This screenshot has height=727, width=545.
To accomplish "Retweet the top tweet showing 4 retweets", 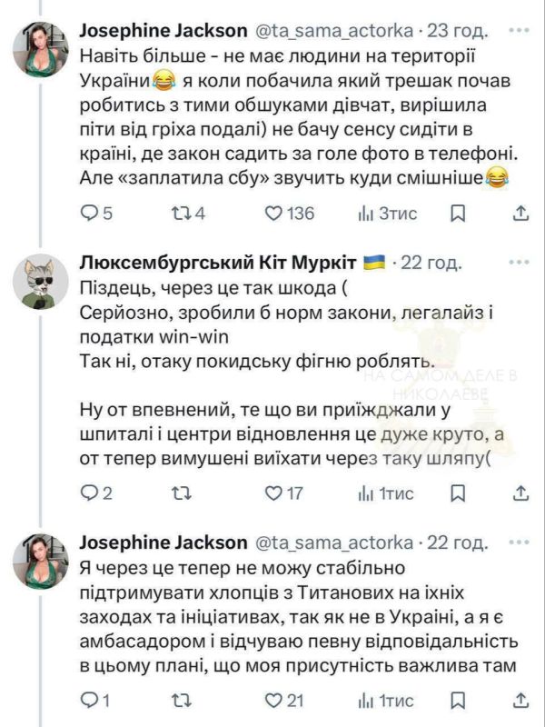I will point(178,214).
